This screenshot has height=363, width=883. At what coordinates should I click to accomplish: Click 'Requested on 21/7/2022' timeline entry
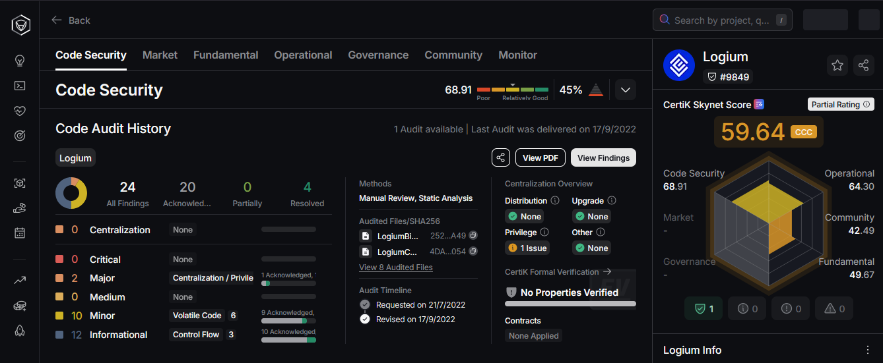pyautogui.click(x=420, y=304)
